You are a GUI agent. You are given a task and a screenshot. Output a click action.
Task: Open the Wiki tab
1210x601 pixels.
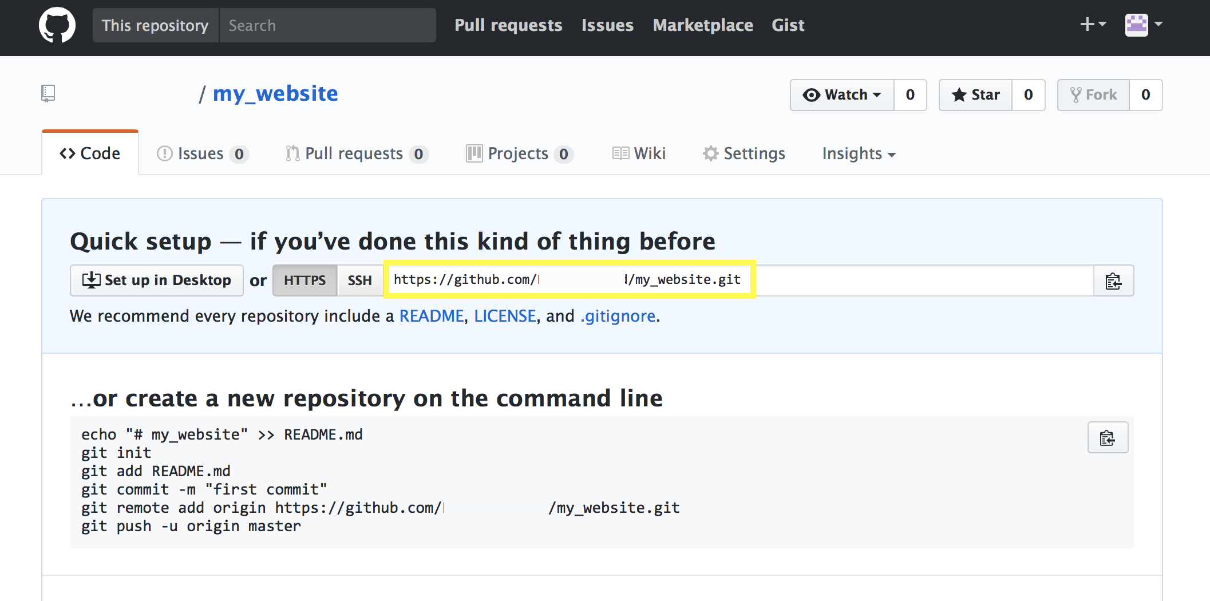(639, 153)
